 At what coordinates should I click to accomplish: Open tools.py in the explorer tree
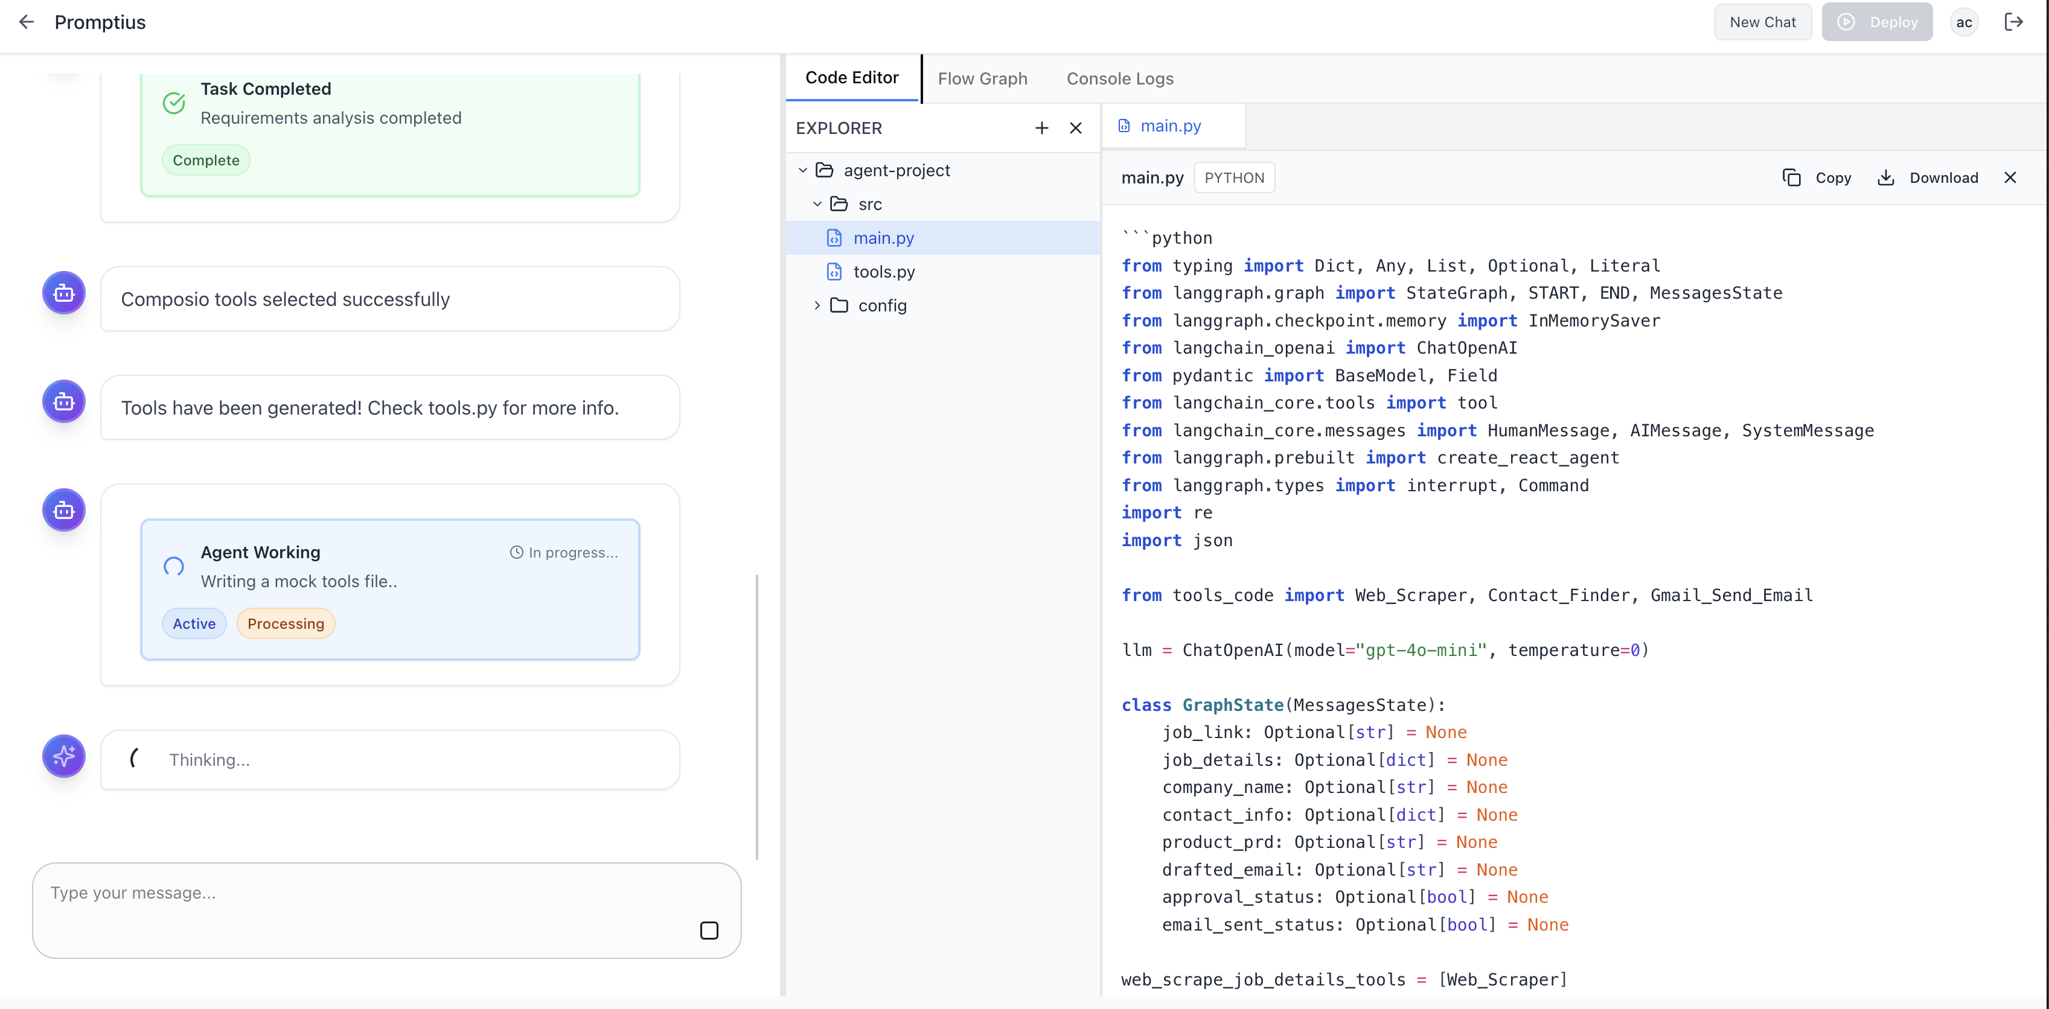[884, 272]
